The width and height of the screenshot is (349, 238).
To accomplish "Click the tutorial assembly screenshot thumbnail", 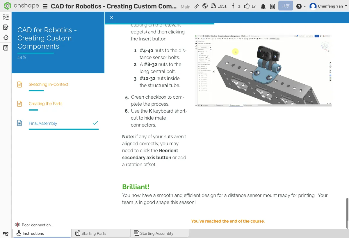I will (263, 70).
